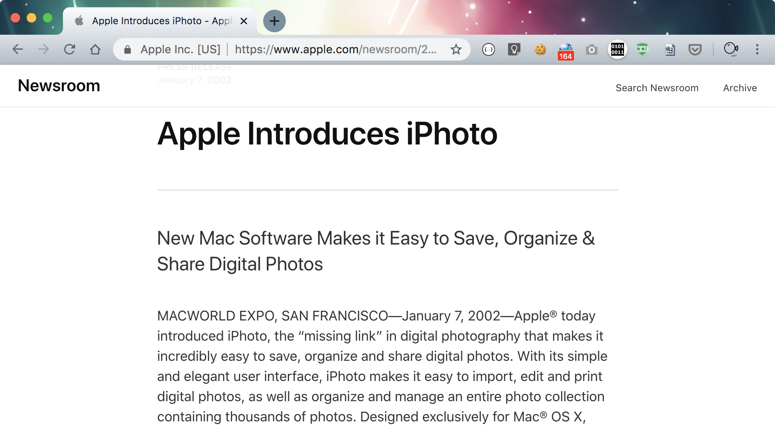Viewport: 775px width, 427px height.
Task: Go back to the previous page
Action: tap(18, 49)
